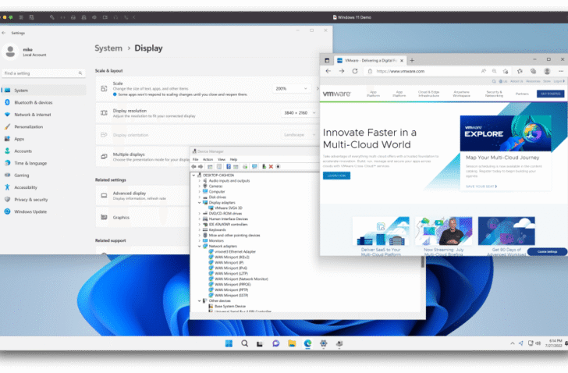The height and width of the screenshot is (373, 568).
Task: Open Edge settings and more menu
Action: [x=561, y=71]
